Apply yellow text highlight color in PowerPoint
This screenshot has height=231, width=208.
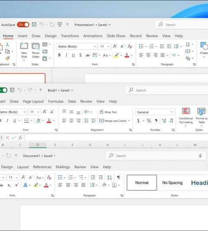tap(117, 55)
